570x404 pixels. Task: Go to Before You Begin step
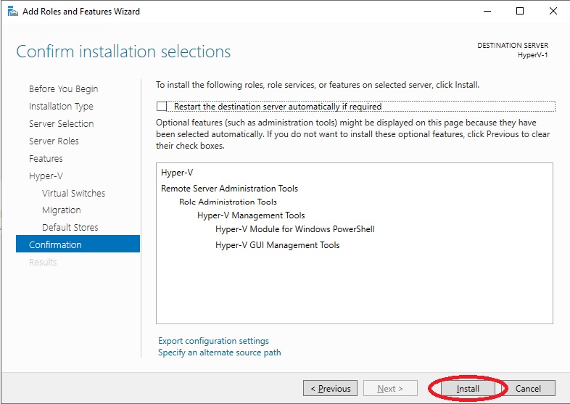[63, 88]
